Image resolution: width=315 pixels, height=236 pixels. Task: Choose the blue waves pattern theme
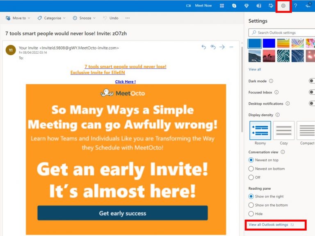[297, 56]
